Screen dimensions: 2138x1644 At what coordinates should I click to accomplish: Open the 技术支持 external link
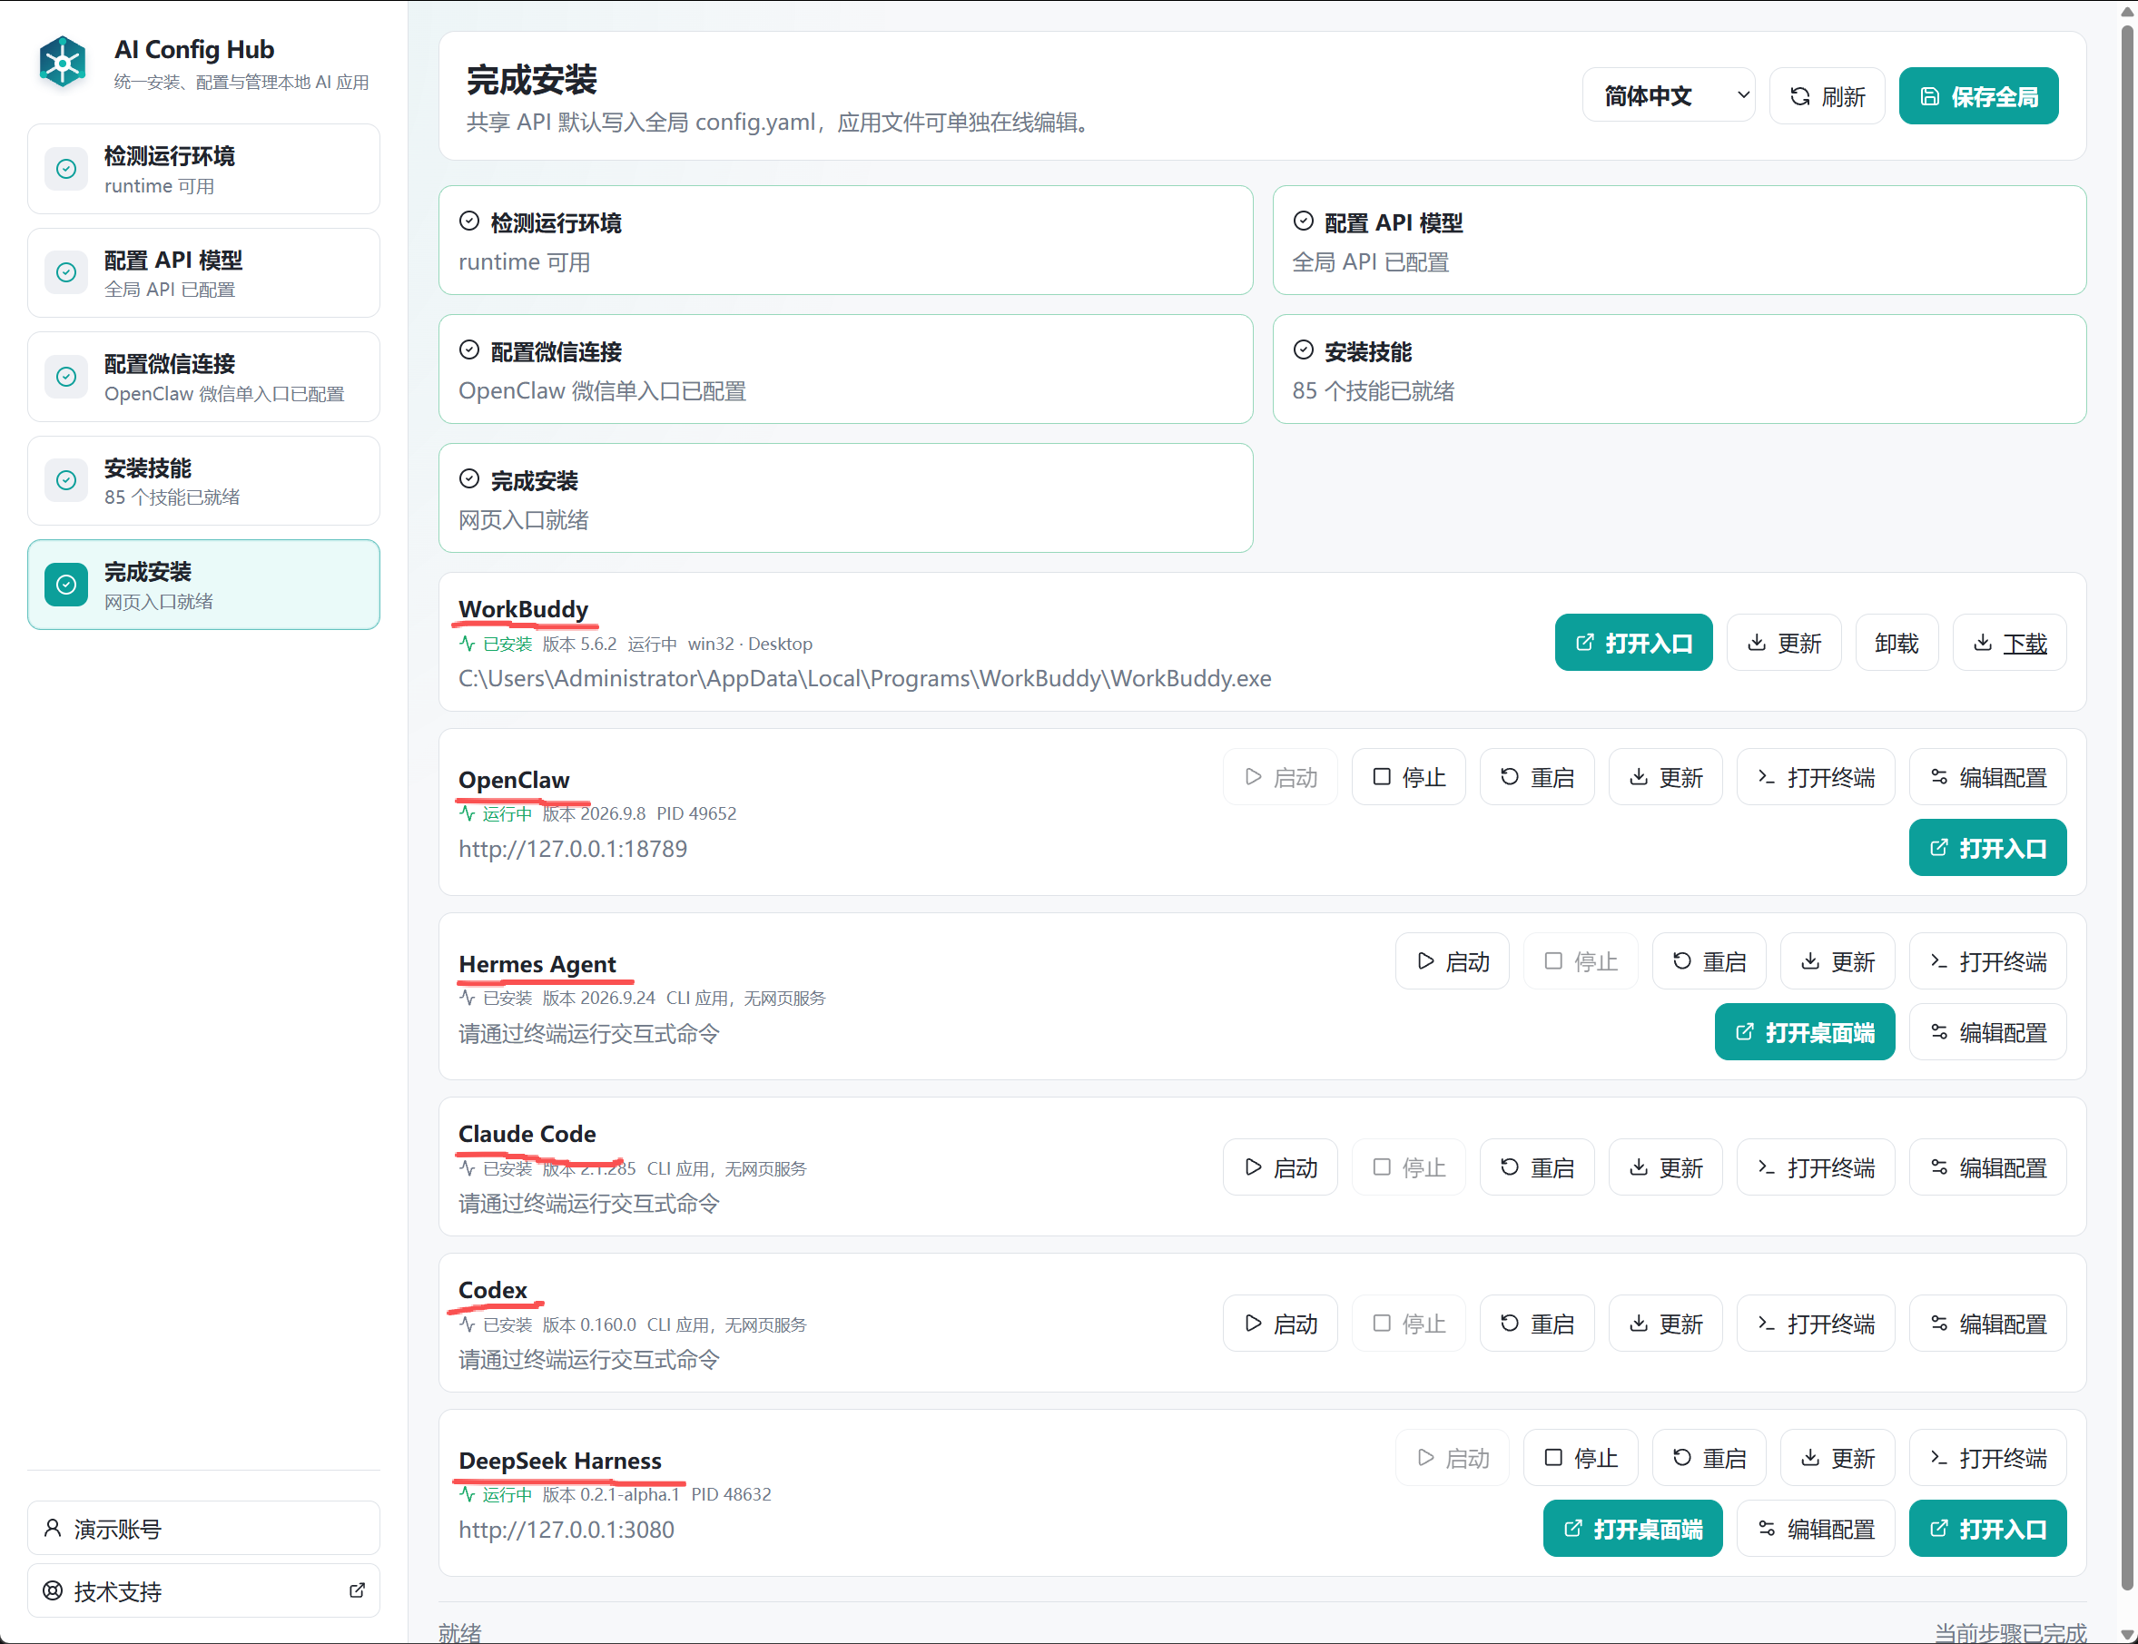tap(203, 1591)
